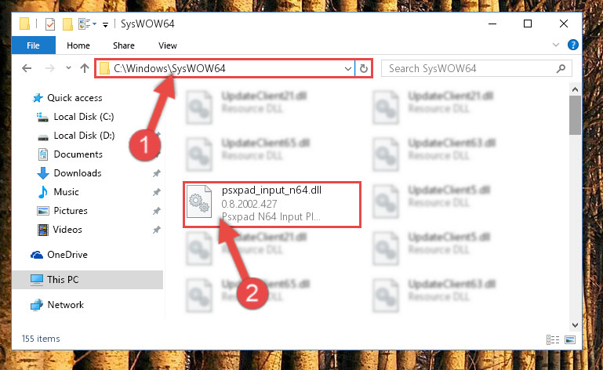Viewport: 603px width, 370px height.
Task: Switch to the View tab
Action: coord(168,45)
